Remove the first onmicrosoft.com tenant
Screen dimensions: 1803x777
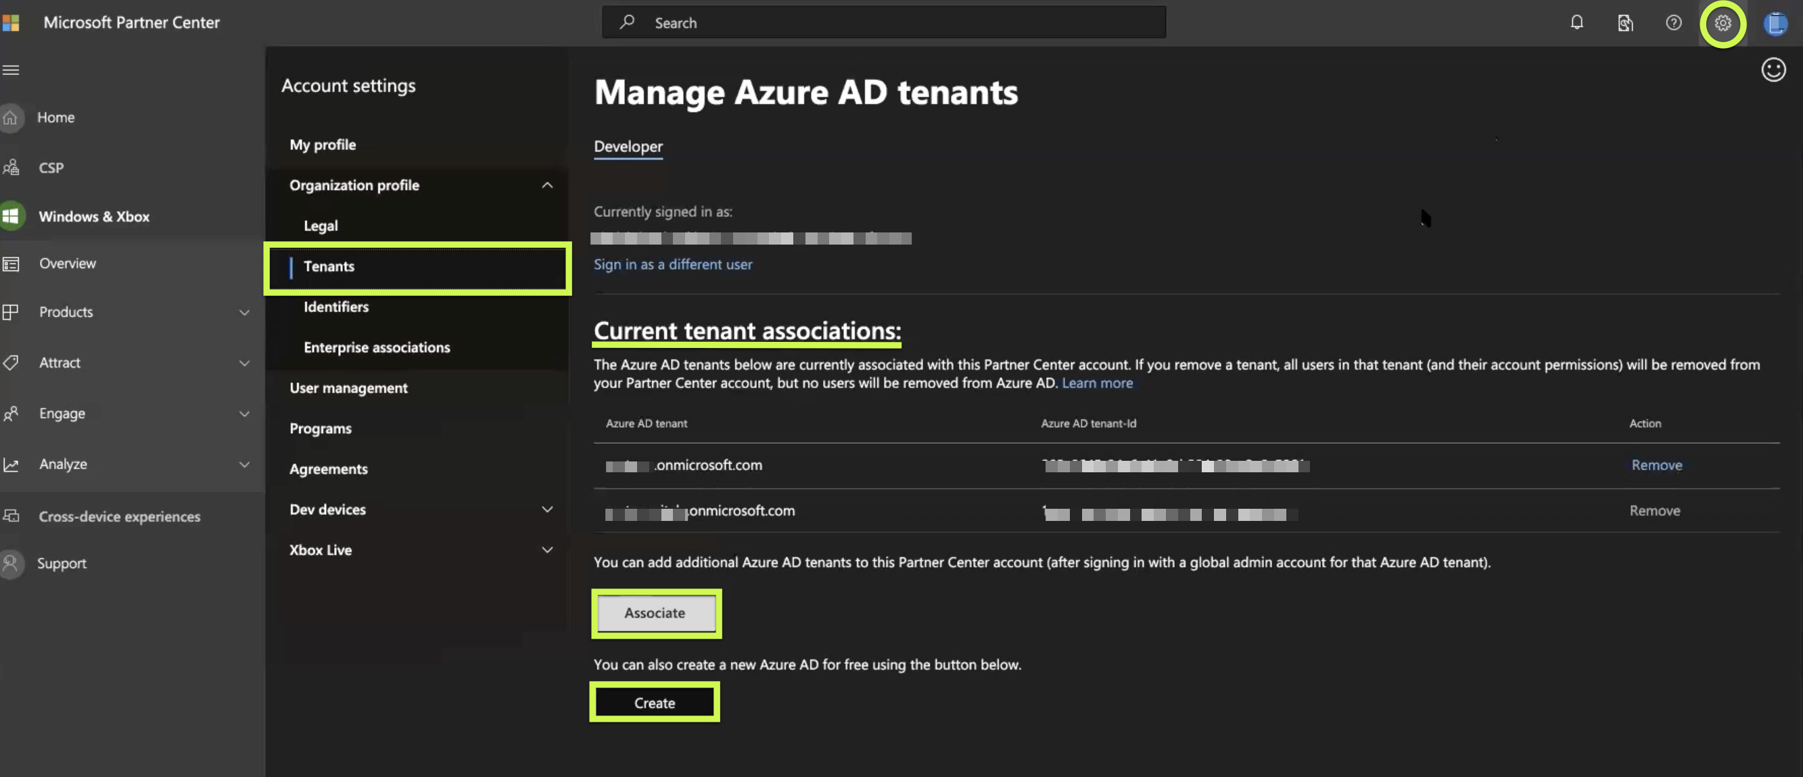point(1656,465)
